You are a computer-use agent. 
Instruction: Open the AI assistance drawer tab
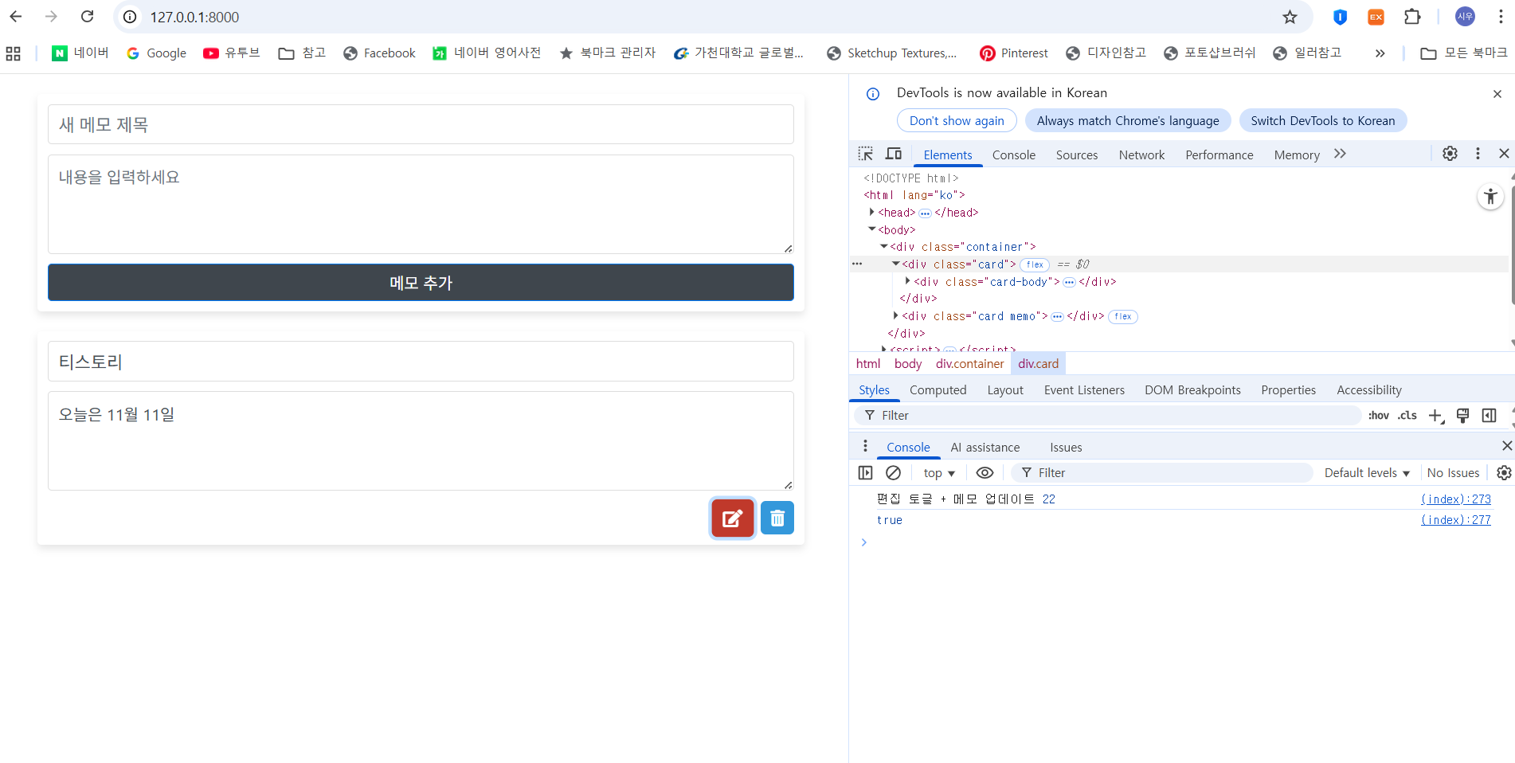click(985, 448)
